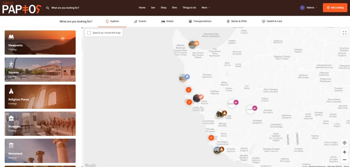Enable Search as I move the map

(89, 33)
